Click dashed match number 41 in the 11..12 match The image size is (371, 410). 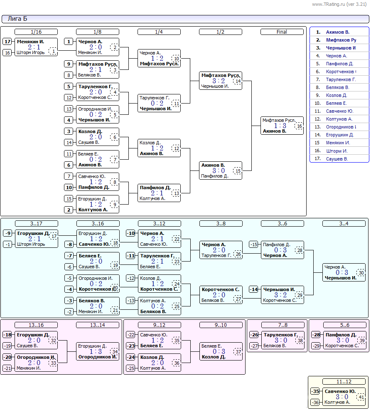(361, 397)
